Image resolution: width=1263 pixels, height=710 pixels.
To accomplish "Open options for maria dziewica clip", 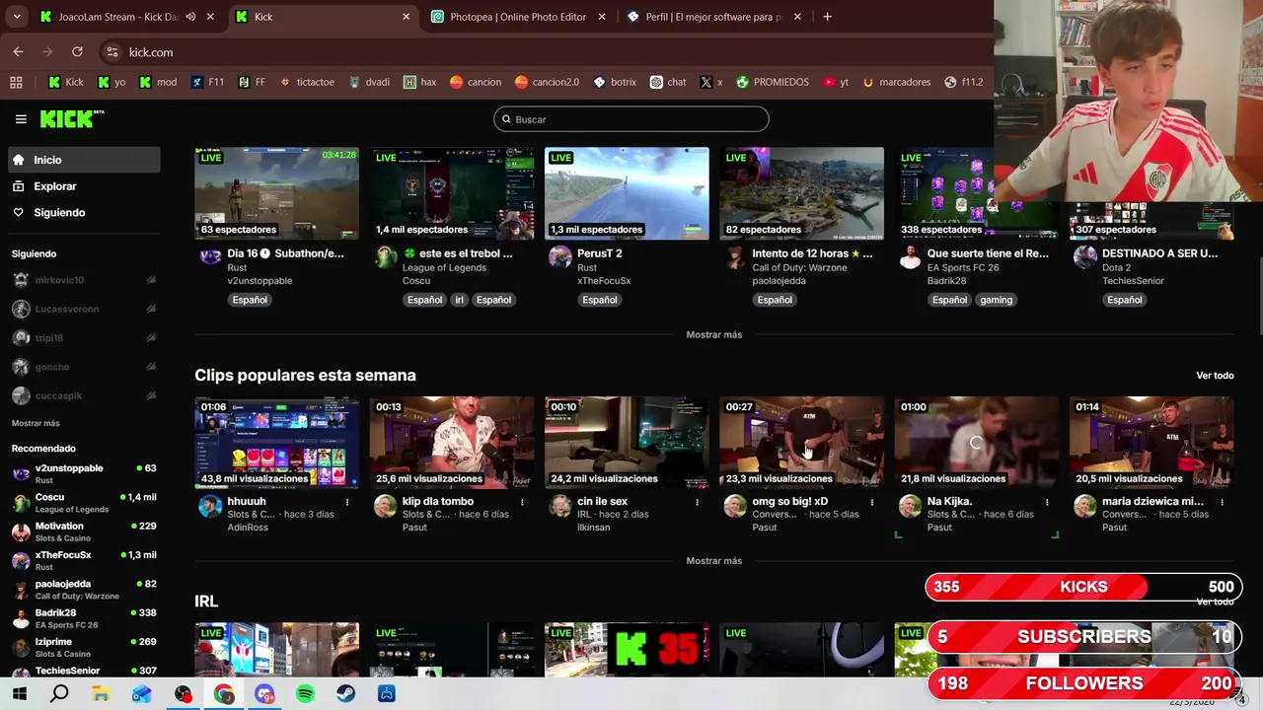I will pyautogui.click(x=1222, y=502).
